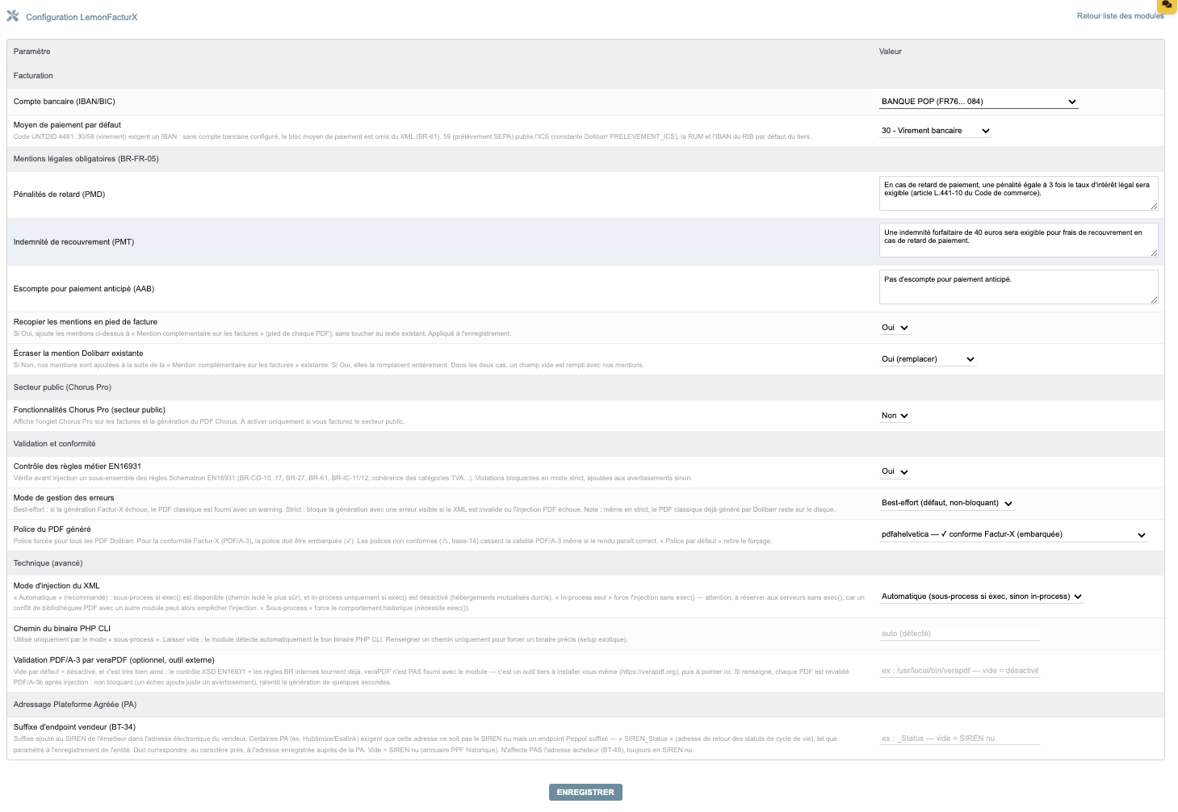Open the Contrôle des règles métier selector

895,471
